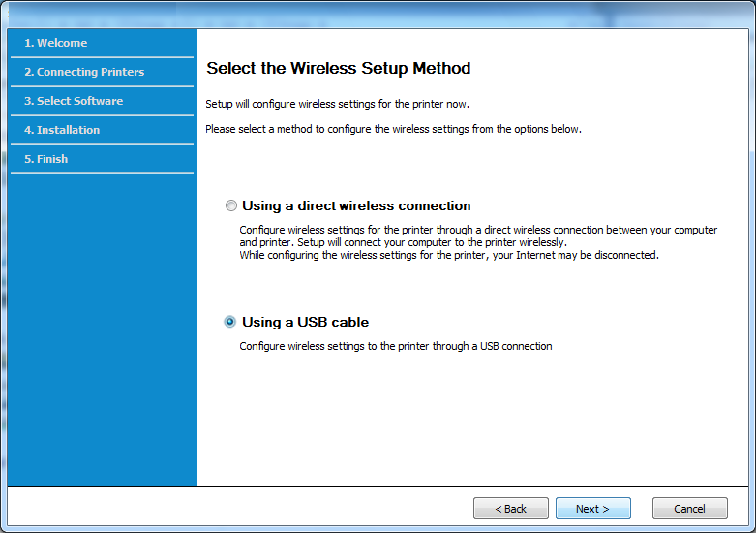Go back with the Back button
This screenshot has width=756, height=533.
tap(510, 509)
